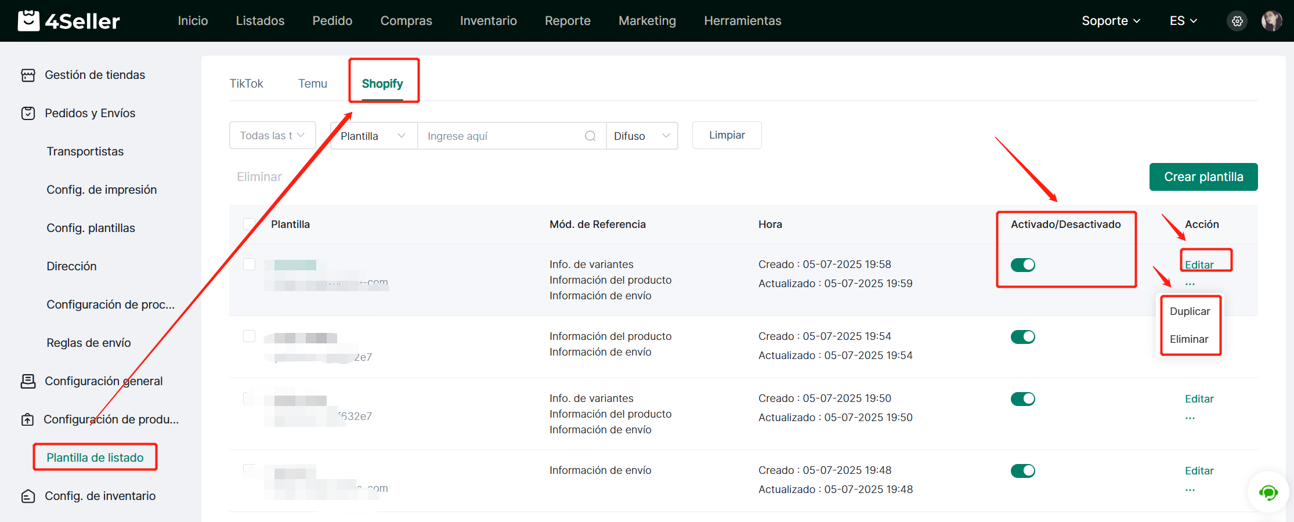The width and height of the screenshot is (1294, 522).
Task: Click the Pedidos y Envíos clipboard icon
Action: (28, 113)
